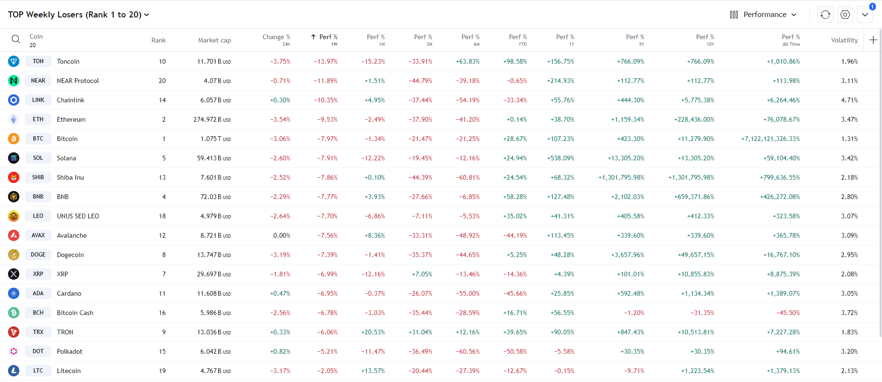The image size is (882, 382).
Task: Sort by Volatility column header
Action: tap(844, 40)
